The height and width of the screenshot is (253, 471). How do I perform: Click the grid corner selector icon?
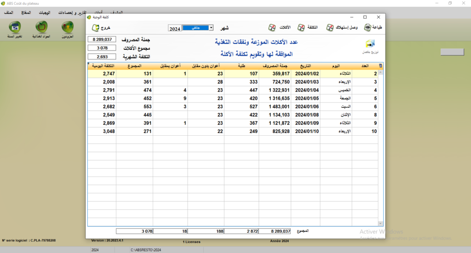380,65
